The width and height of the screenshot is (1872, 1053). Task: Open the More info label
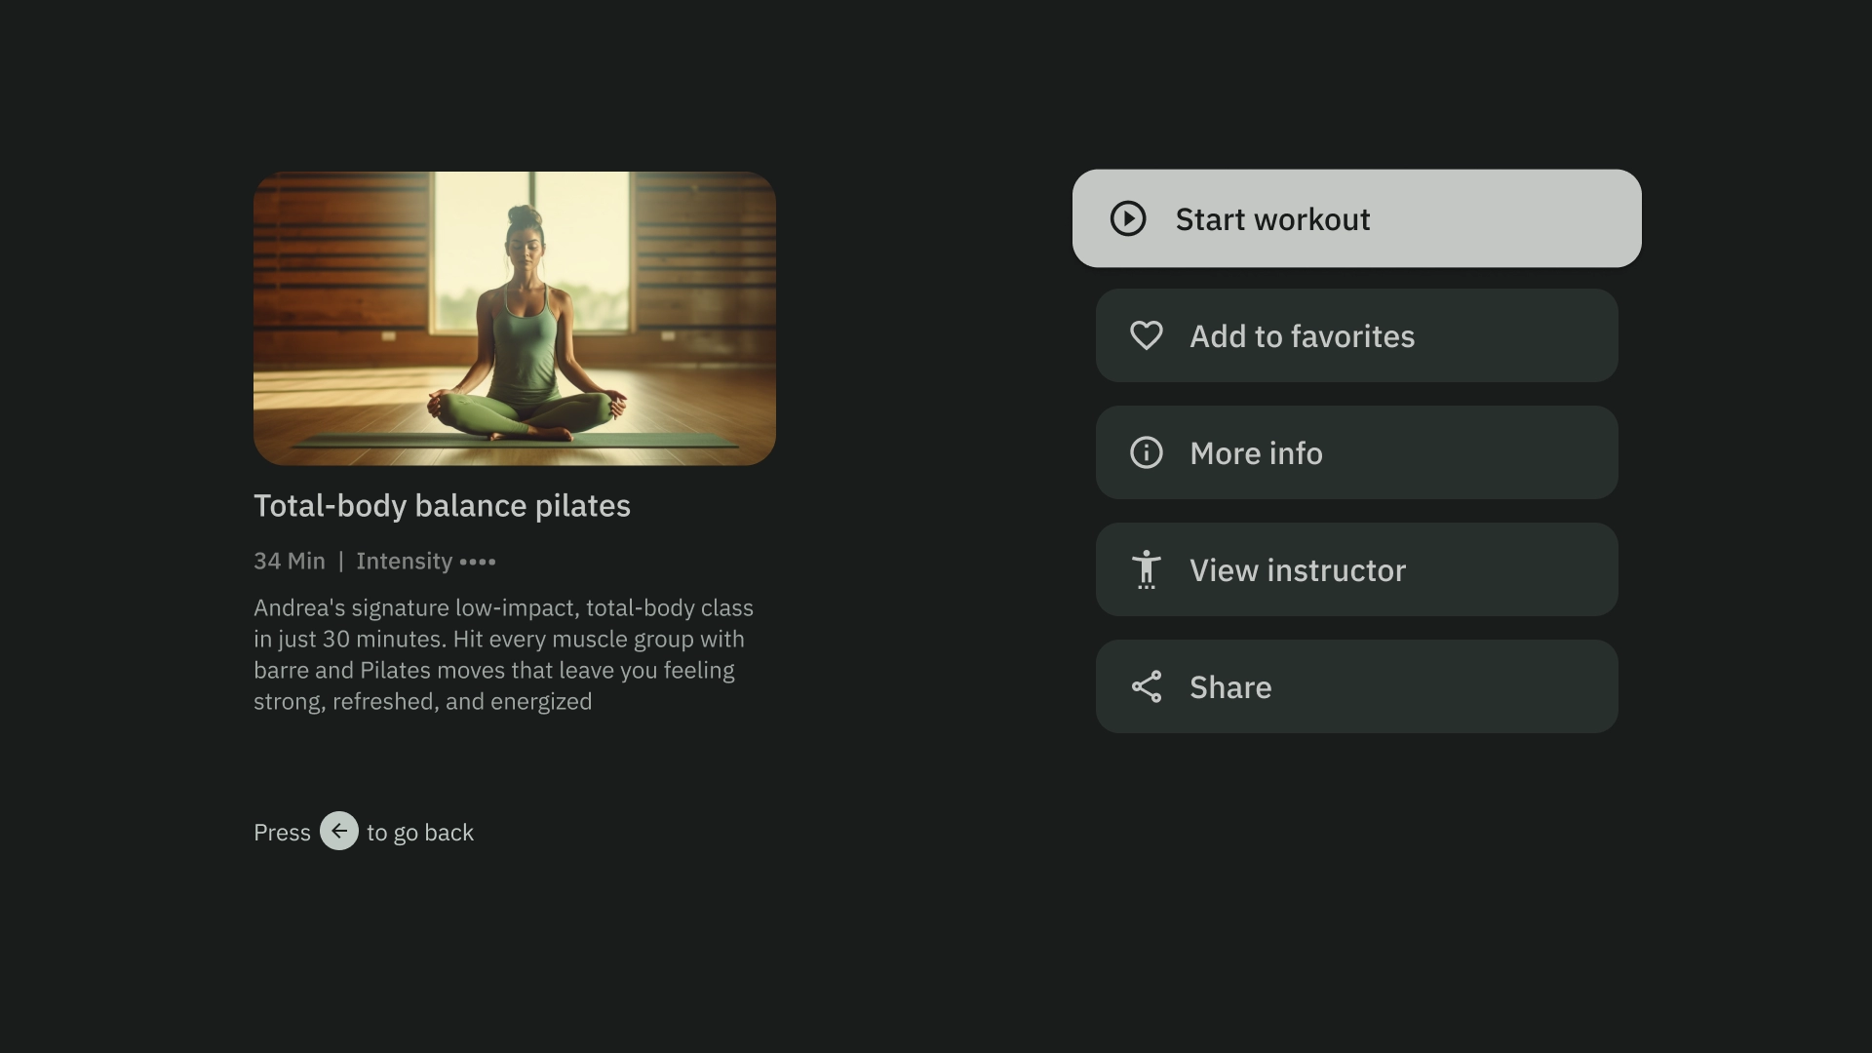coord(1256,453)
